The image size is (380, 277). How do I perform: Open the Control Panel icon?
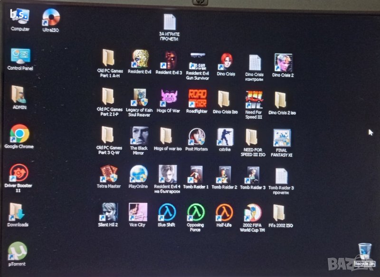pos(20,56)
